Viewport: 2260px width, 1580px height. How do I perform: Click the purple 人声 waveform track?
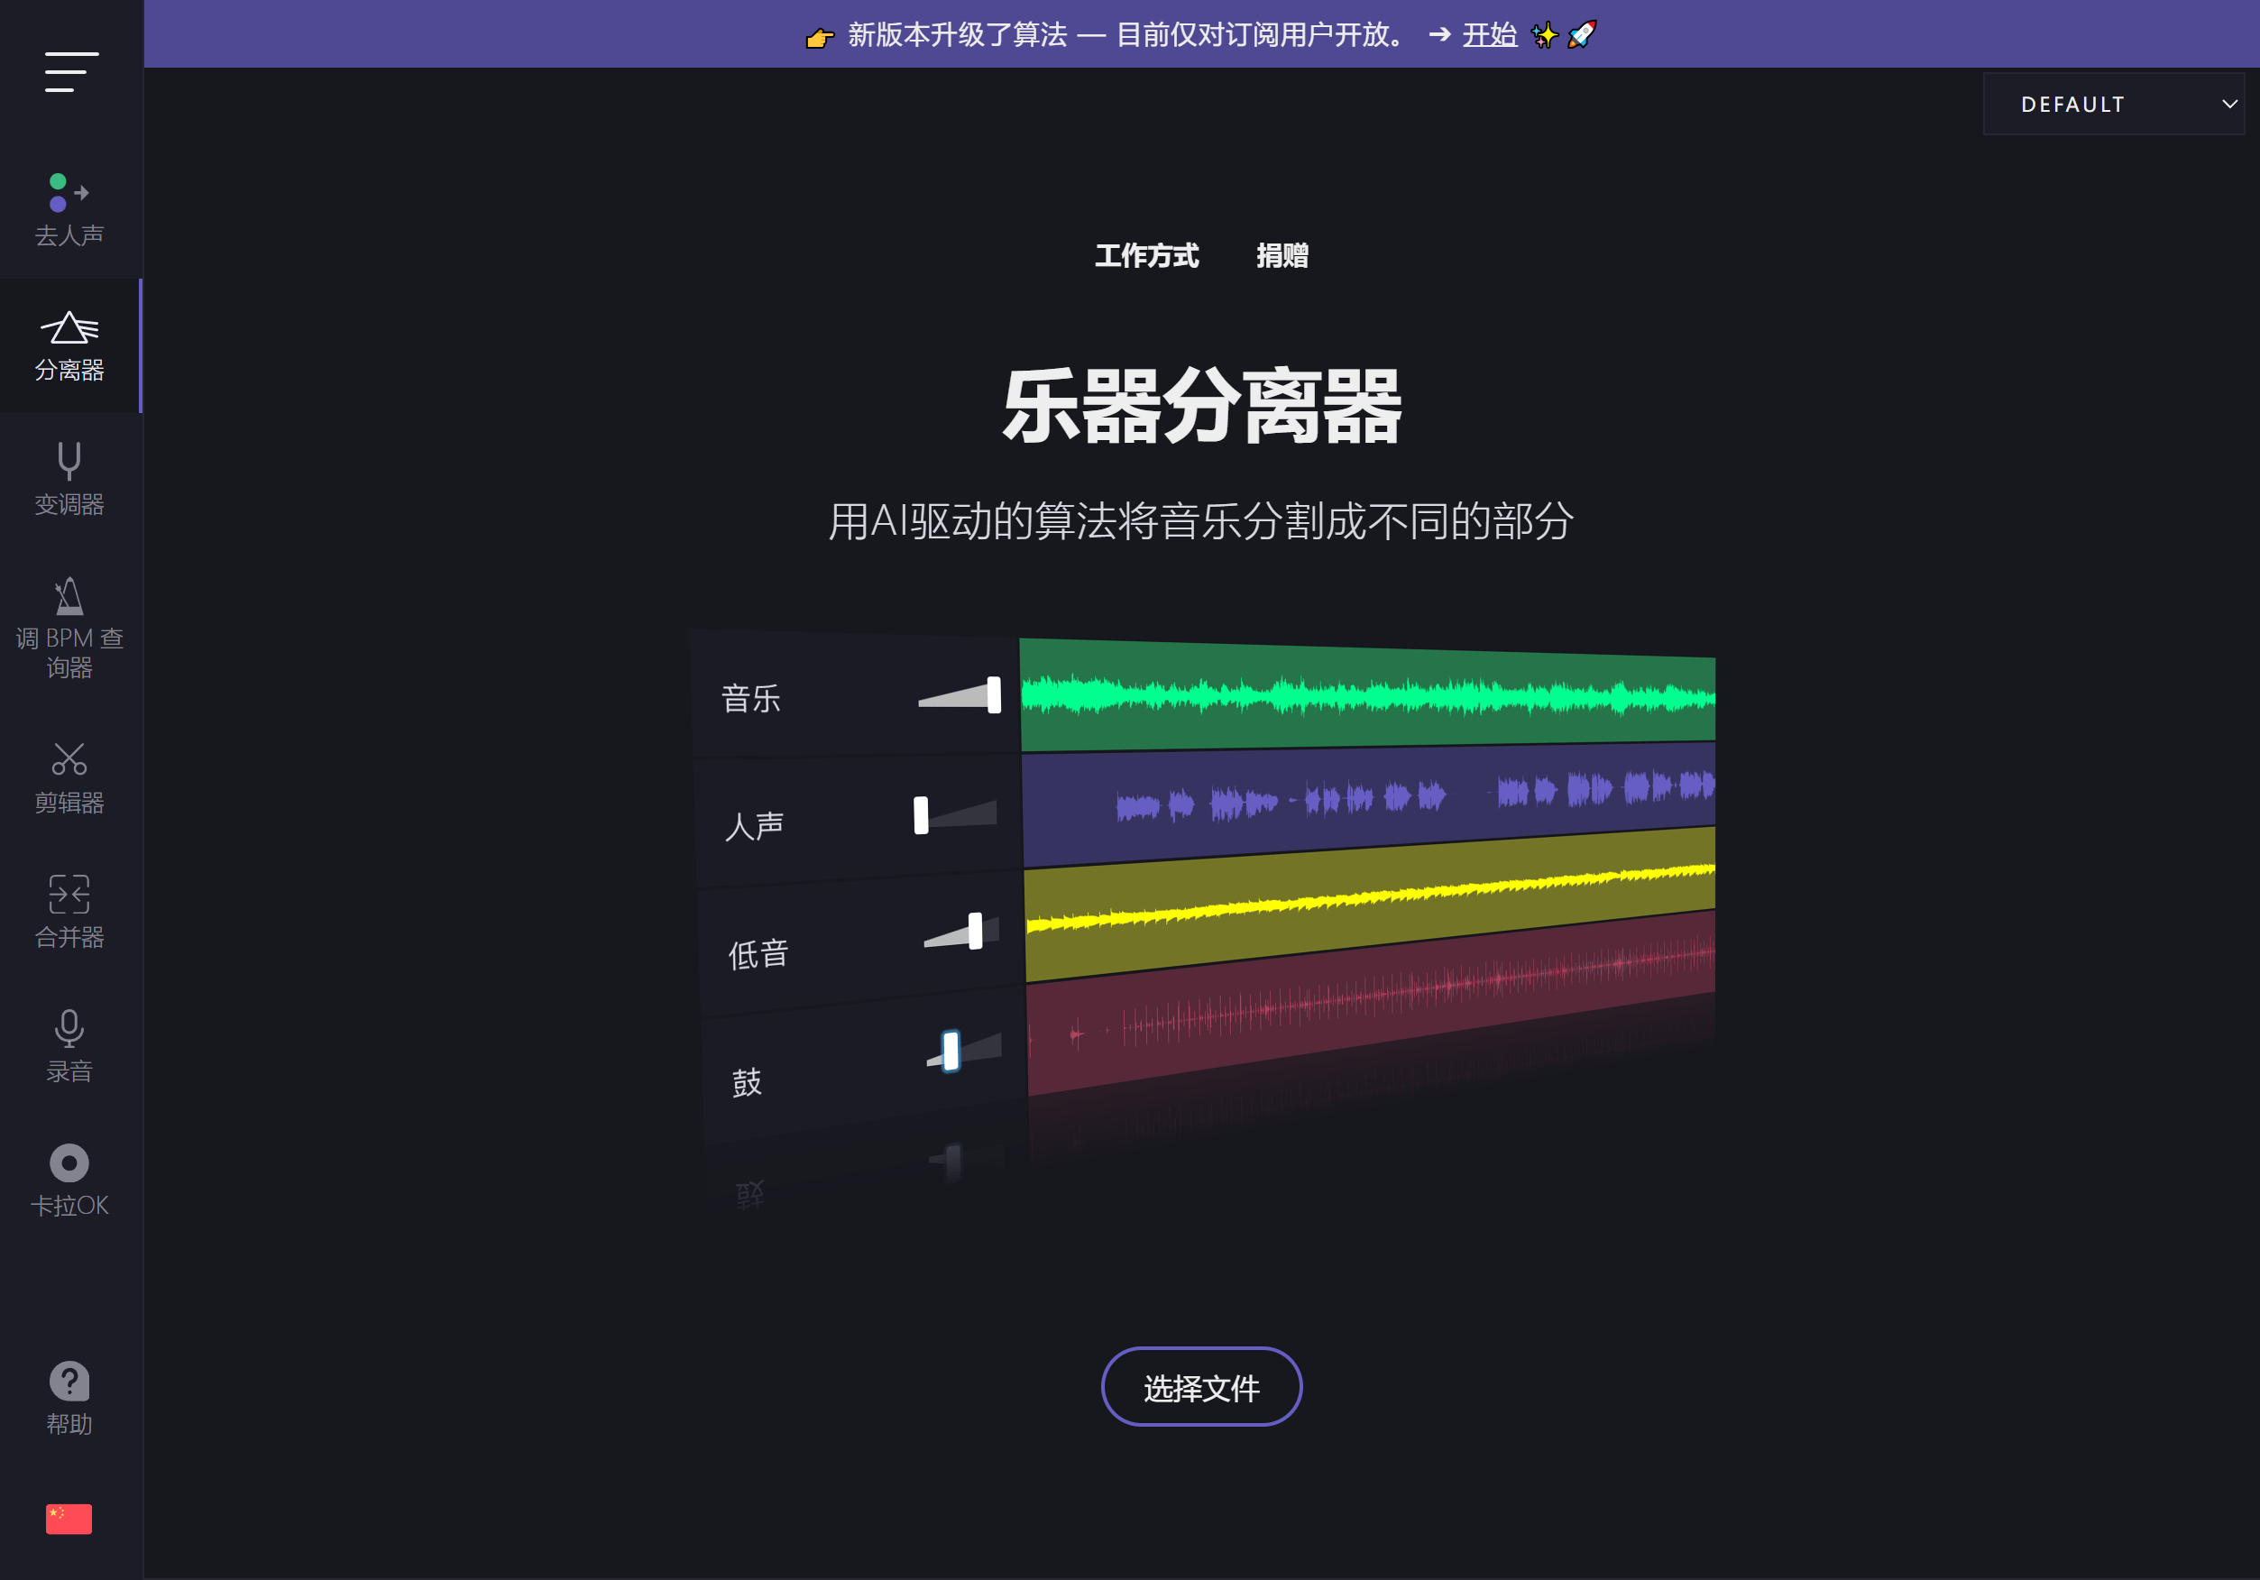click(x=1369, y=803)
